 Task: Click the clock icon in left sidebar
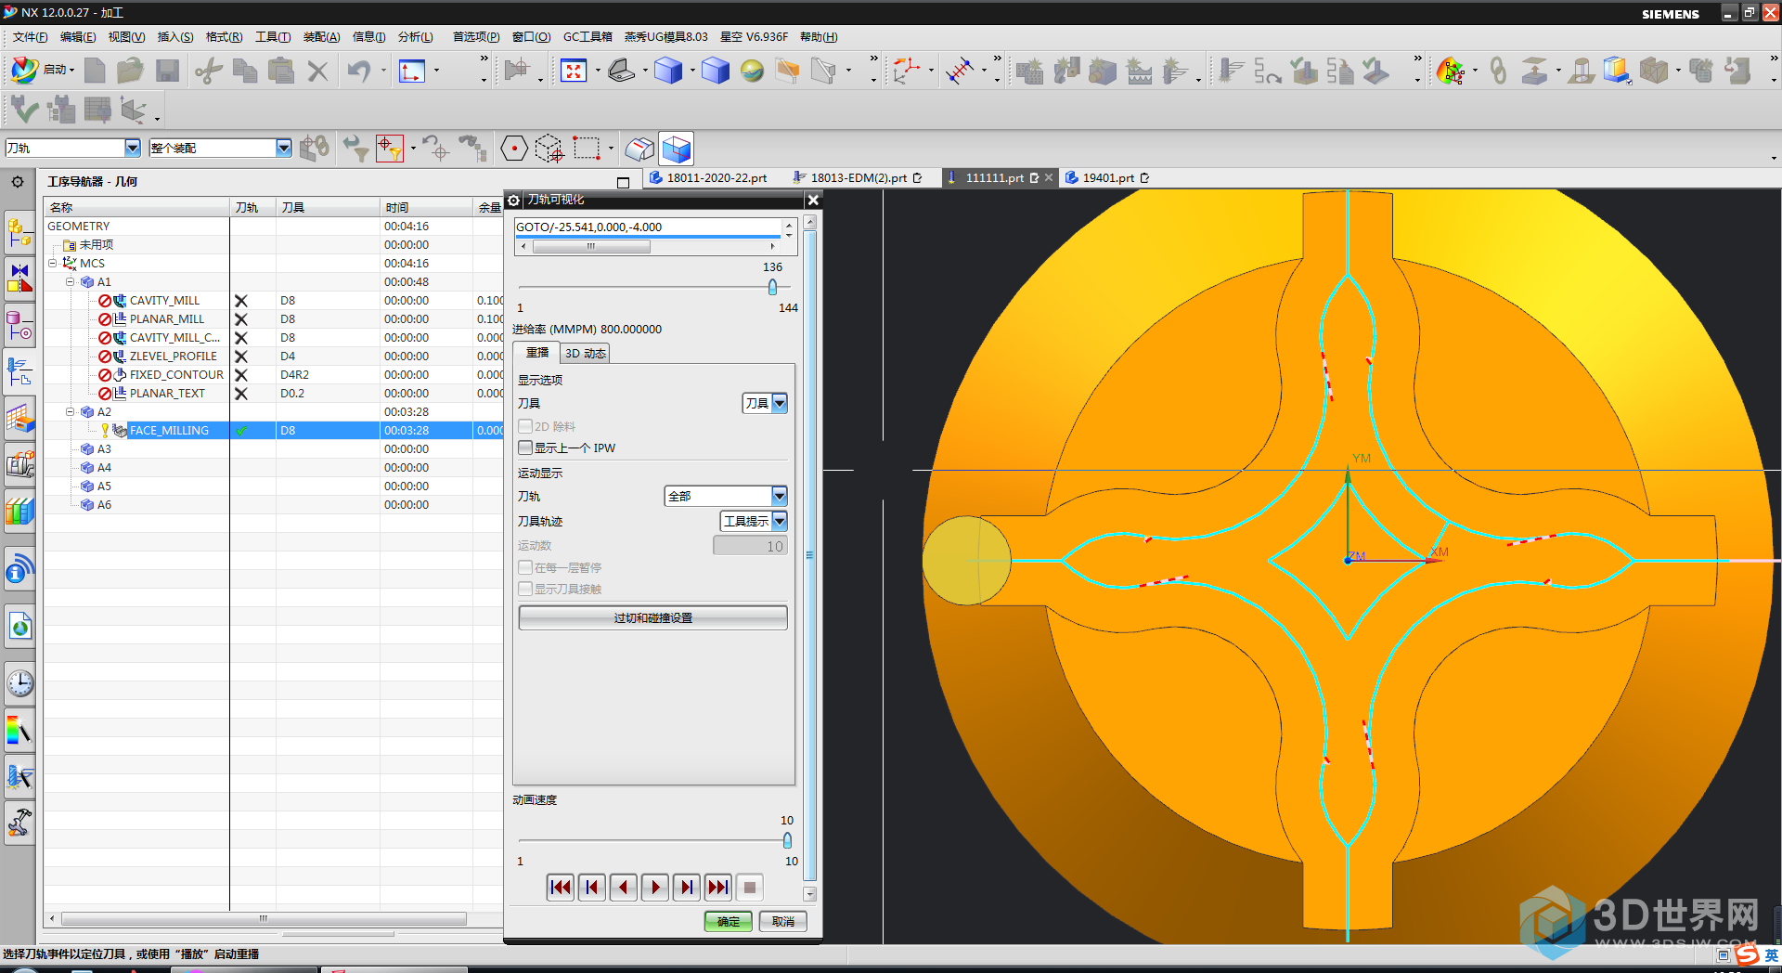[19, 684]
